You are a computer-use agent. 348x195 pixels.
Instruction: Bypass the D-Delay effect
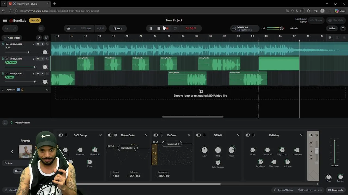(x=248, y=135)
